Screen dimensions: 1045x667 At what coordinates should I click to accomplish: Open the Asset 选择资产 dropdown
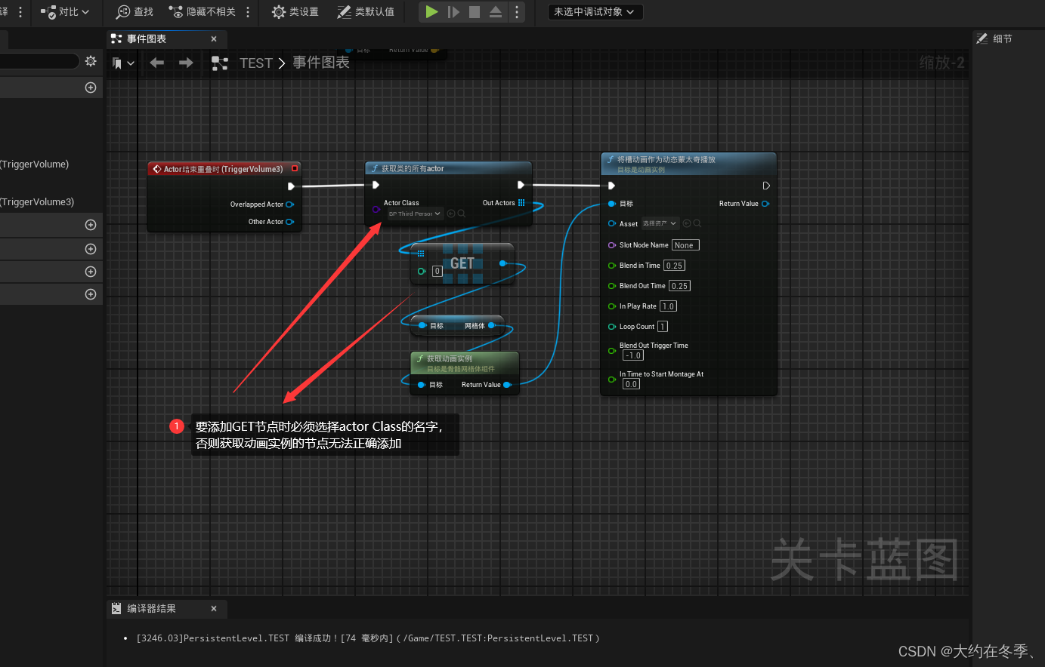point(660,223)
